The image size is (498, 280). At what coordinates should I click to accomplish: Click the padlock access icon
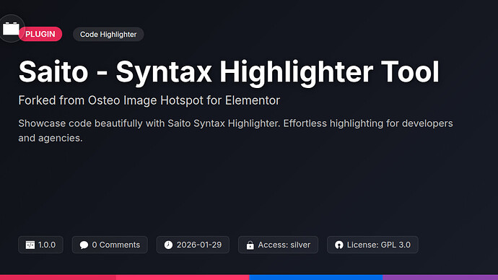[x=250, y=245]
